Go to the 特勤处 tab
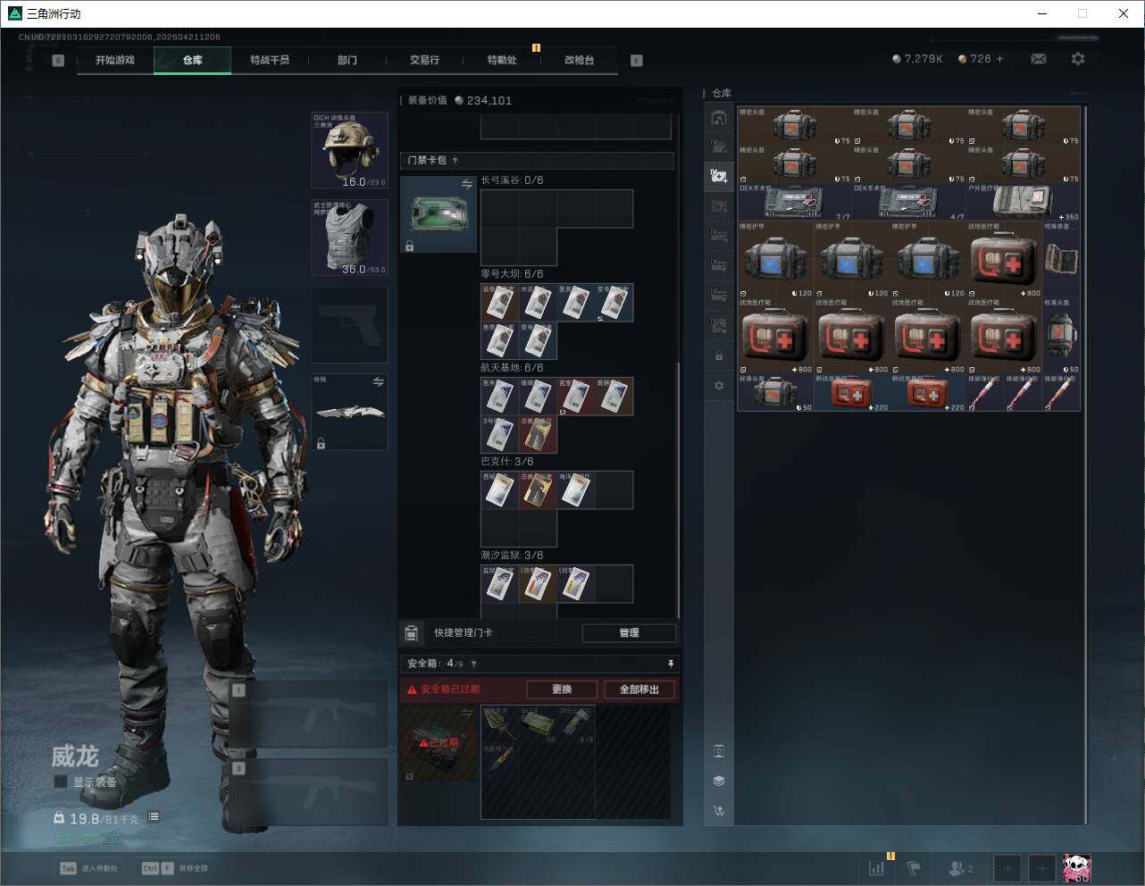Screen dimensions: 1145x886 (502, 60)
